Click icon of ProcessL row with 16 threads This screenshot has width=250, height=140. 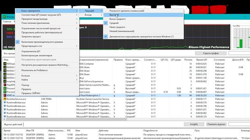[5, 92]
